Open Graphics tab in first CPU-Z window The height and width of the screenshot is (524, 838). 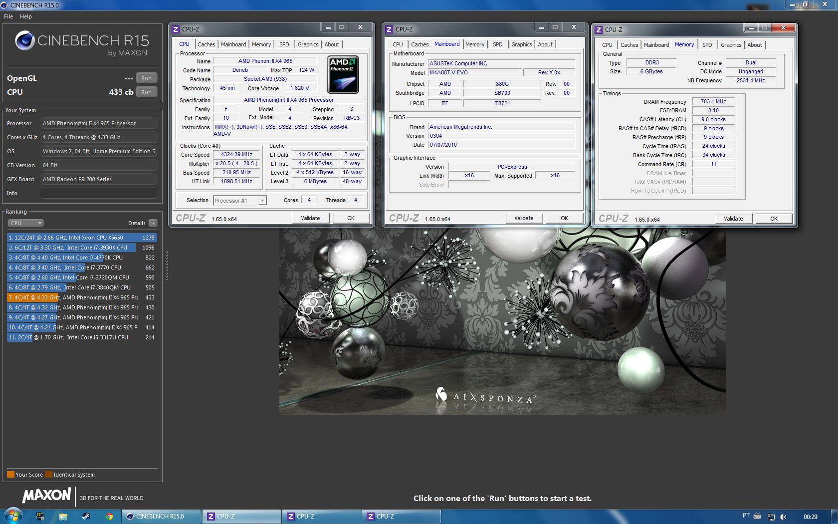tap(308, 44)
